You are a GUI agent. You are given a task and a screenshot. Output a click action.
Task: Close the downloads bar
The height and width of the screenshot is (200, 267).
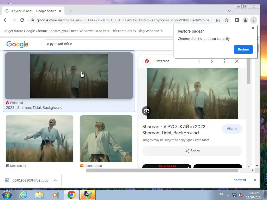tap(254, 180)
